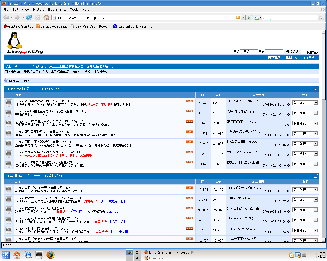The height and width of the screenshot is (261, 327).
Task: Open 版主列表 dropdown for SuSE专题 row
Action: (305, 190)
